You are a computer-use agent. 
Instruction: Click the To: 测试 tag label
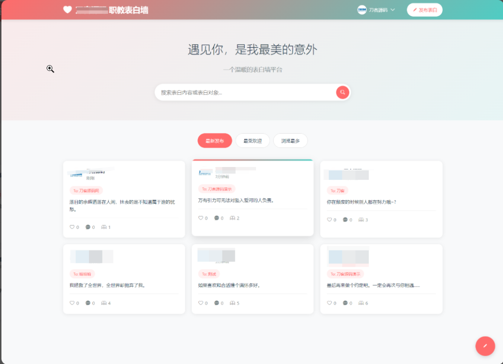(209, 274)
